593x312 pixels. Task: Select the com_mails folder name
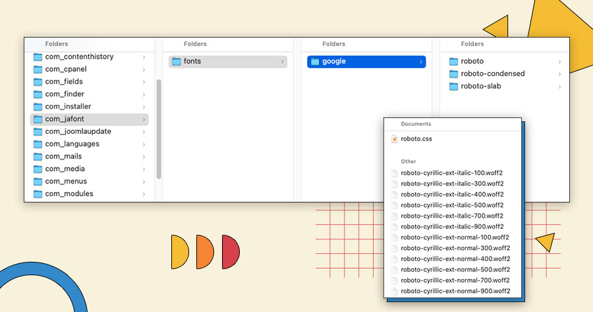click(63, 156)
